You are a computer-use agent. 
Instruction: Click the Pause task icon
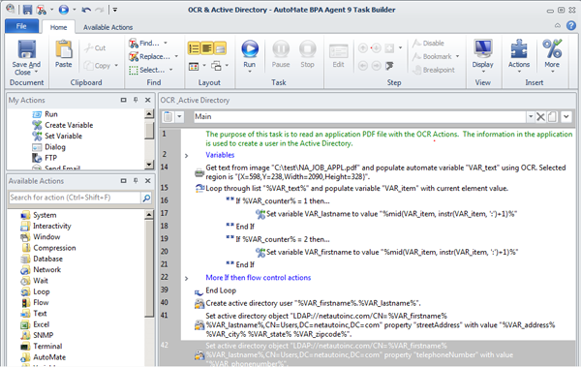click(x=281, y=49)
